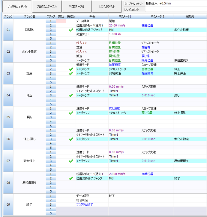Screen dimensions: 207x217
Task: Open the 飛び先 cell 完全停止 in block 03
Action: point(190,73)
